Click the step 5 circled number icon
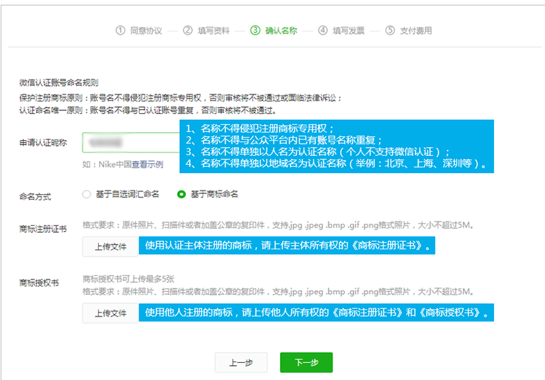Viewport: 545px width, 380px height. click(390, 31)
